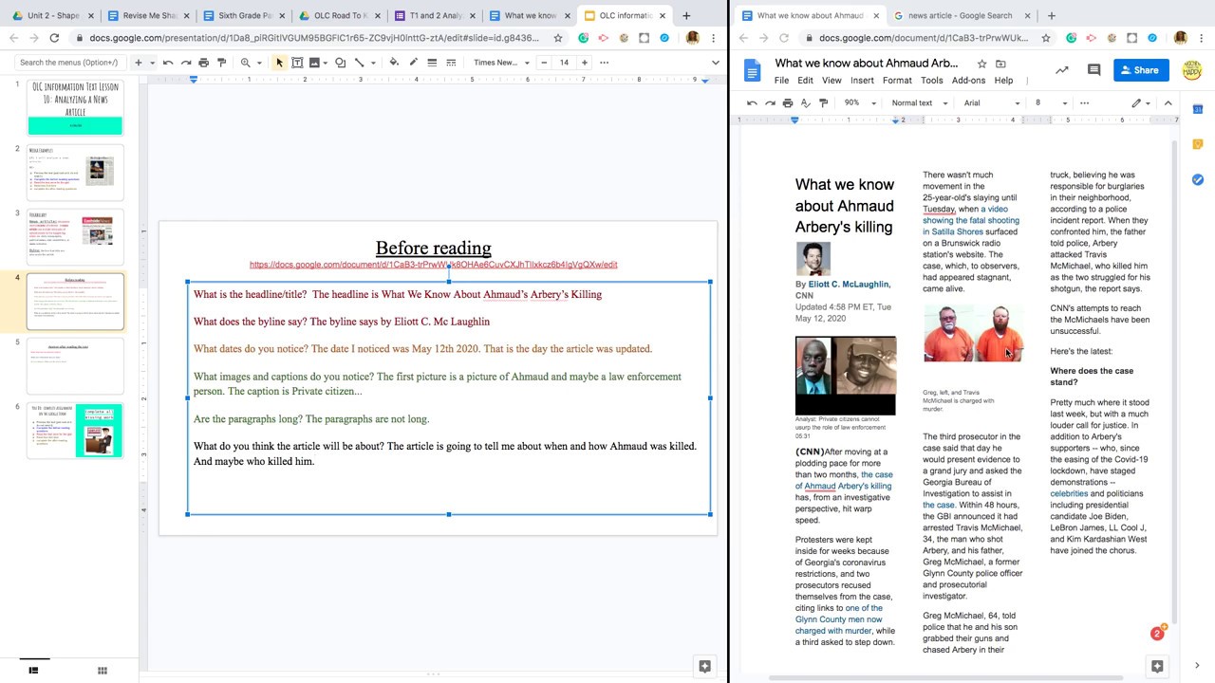The width and height of the screenshot is (1215, 683).
Task: Switch to grid view at bottom left
Action: (x=102, y=670)
